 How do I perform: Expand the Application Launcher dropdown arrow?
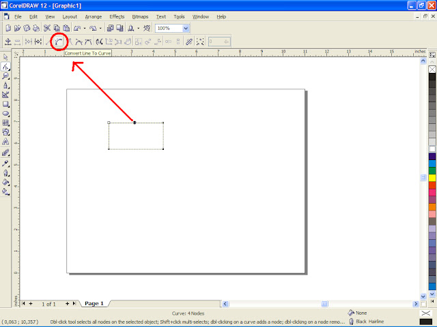(x=139, y=28)
